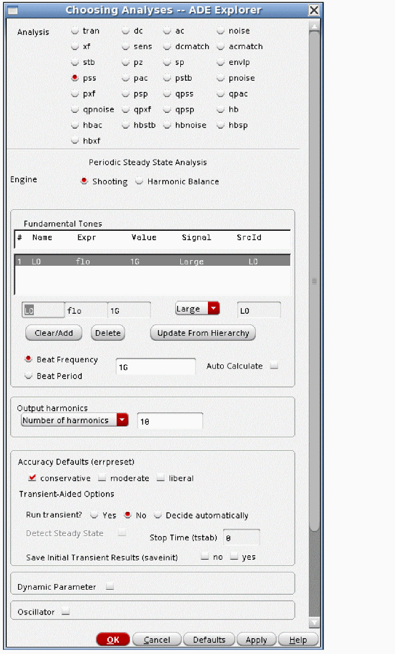The image size is (395, 654).
Task: Open the Number of harmonics dropdown
Action: click(74, 420)
